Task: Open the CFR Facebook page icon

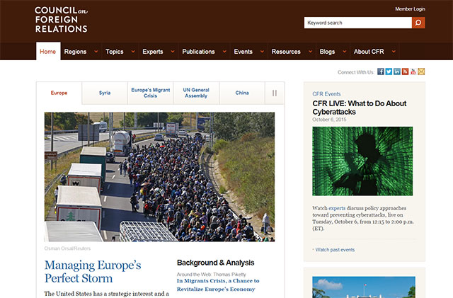Action: click(x=381, y=71)
